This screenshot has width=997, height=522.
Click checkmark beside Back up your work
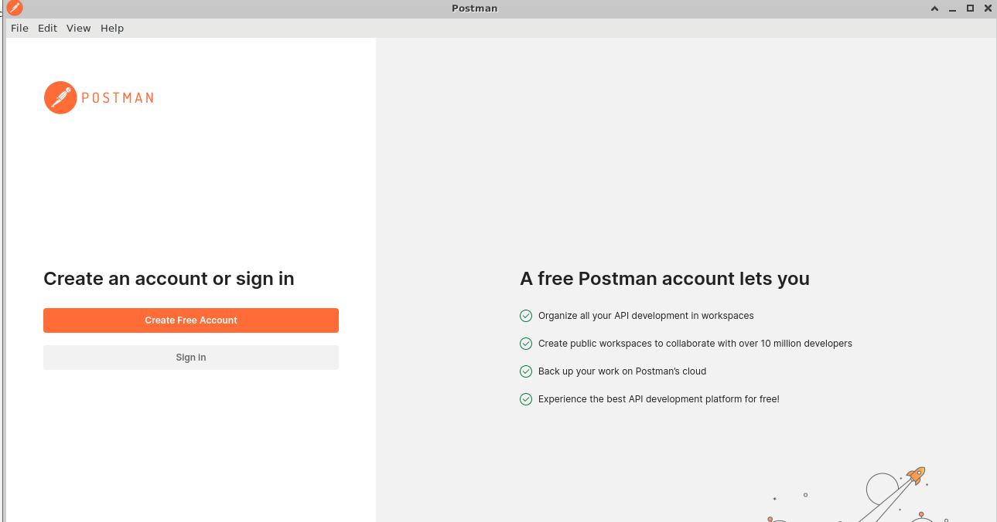[x=526, y=371]
